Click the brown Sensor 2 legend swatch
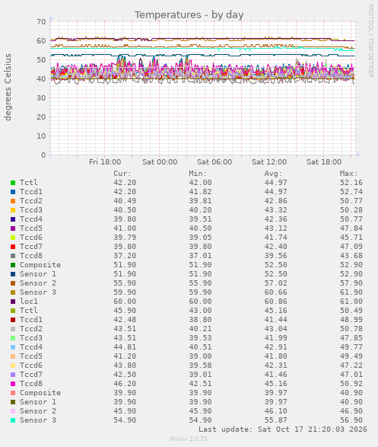 click(x=13, y=283)
